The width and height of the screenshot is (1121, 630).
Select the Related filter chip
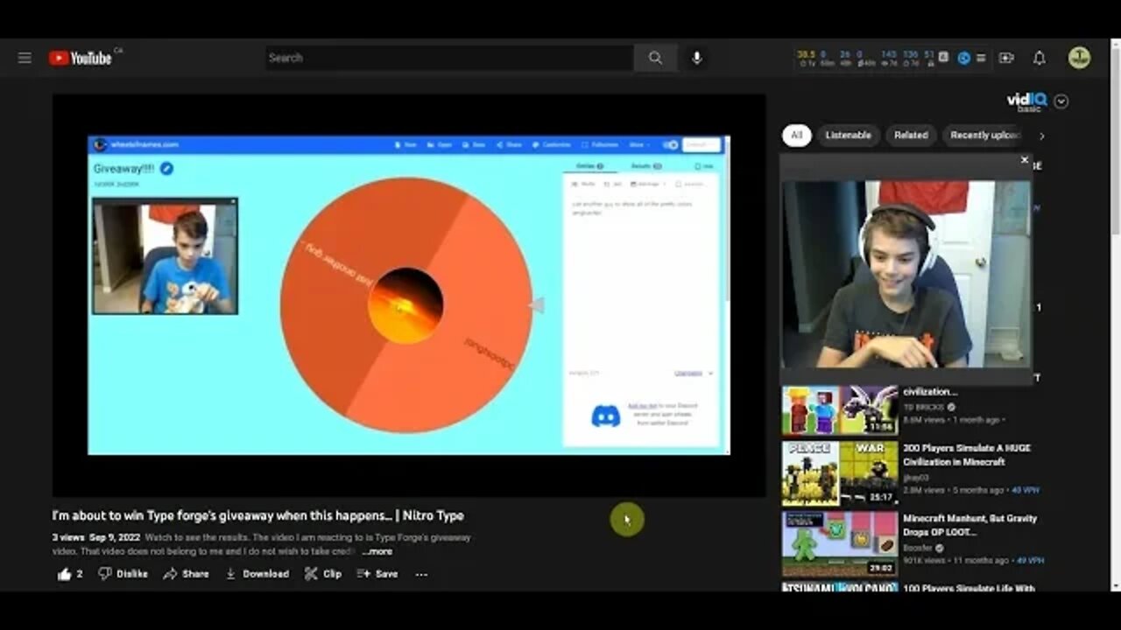[x=911, y=136]
